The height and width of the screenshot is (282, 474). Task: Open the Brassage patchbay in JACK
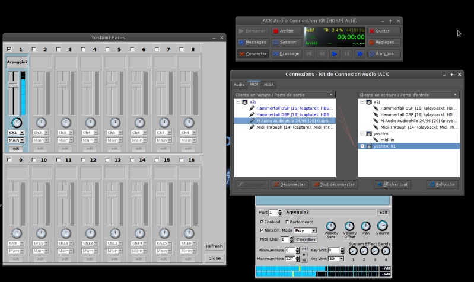287,54
